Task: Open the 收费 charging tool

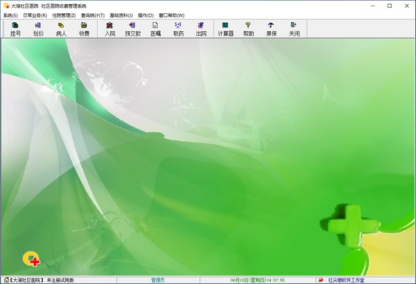Action: [84, 28]
